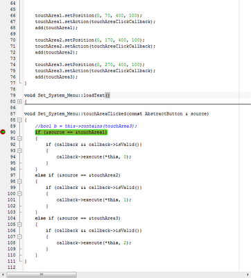The height and width of the screenshot is (278, 251).
Task: Click line number 79 in the gutter
Action: click(13, 95)
